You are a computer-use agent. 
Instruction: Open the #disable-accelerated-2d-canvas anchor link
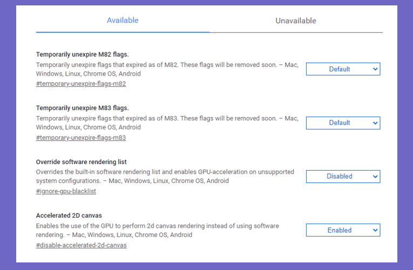81,245
